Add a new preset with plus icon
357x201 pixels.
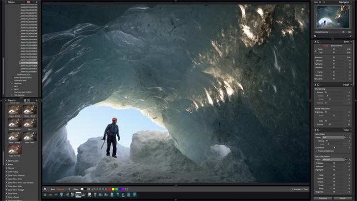[36, 100]
